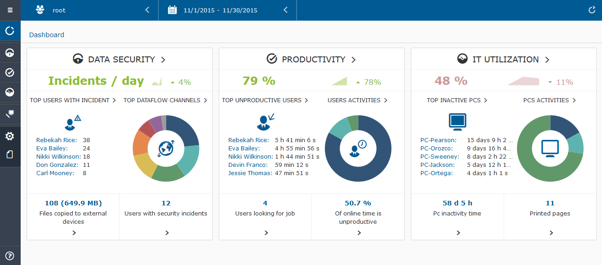The height and width of the screenshot is (265, 602).
Task: Open Productivity section from the sidebar
Action: pos(10,72)
